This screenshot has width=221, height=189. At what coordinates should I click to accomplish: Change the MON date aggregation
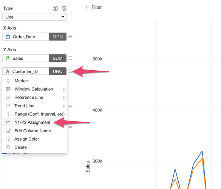point(58,37)
